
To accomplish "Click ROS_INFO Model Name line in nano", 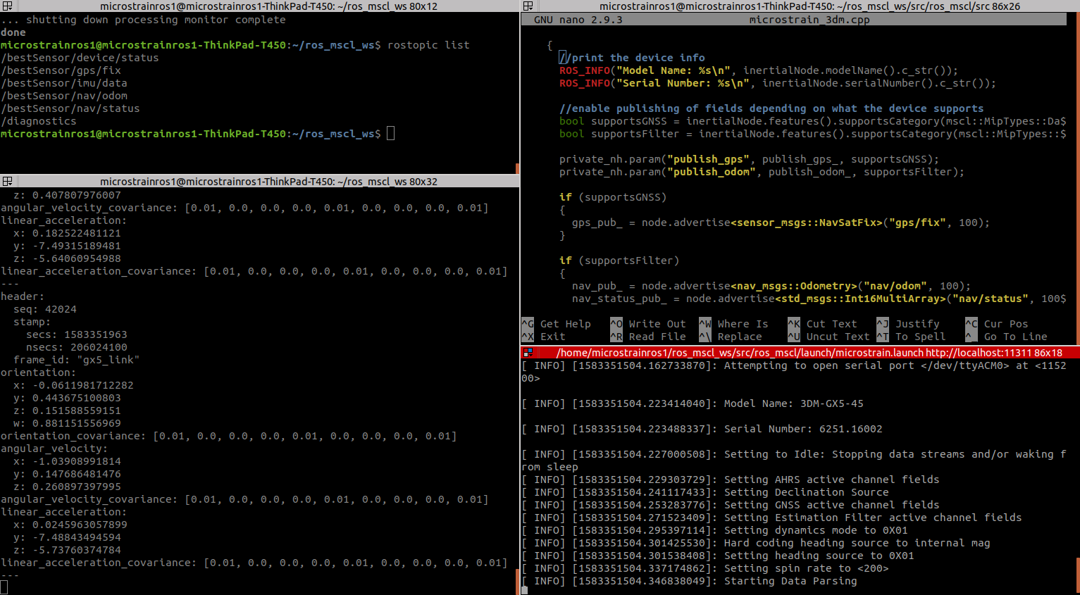I will click(x=759, y=70).
